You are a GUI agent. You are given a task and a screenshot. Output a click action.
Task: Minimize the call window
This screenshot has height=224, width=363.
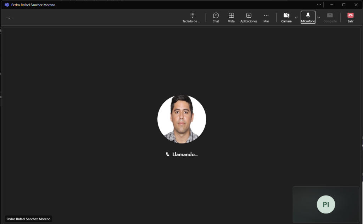click(331, 5)
